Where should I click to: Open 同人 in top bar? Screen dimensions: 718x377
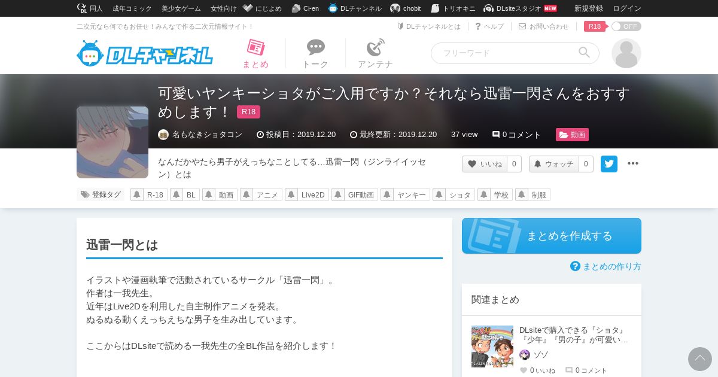90,8
